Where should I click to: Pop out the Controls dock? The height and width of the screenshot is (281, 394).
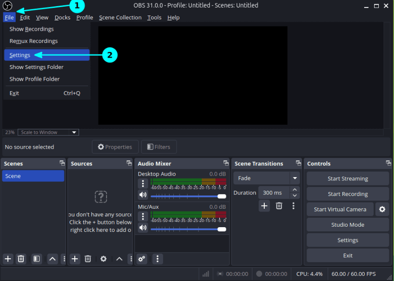(388, 163)
